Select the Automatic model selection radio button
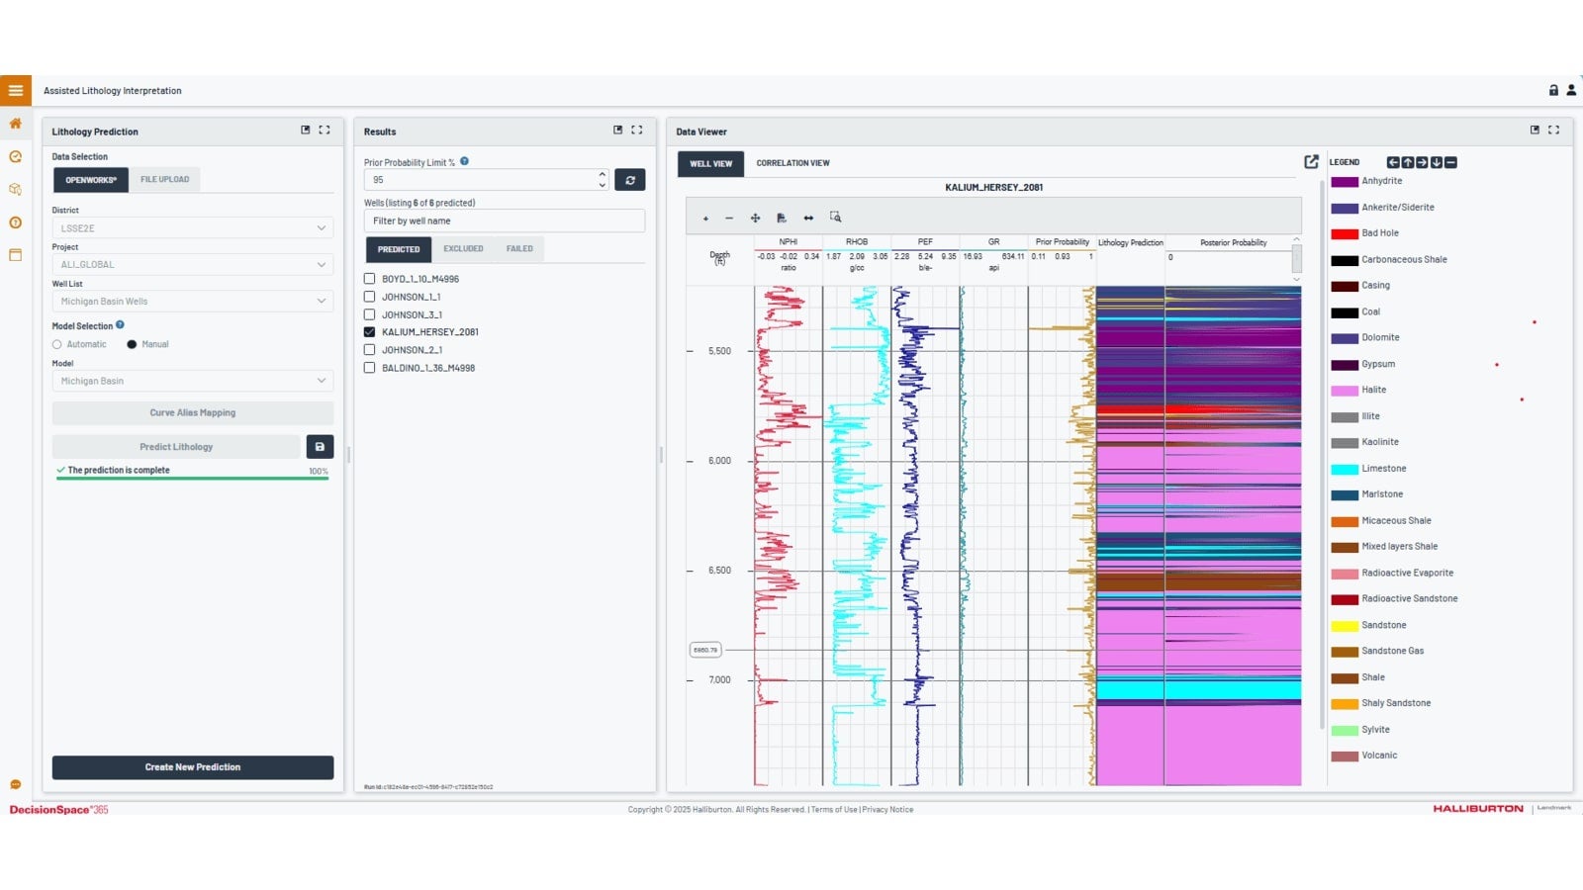The width and height of the screenshot is (1583, 890). [x=56, y=344]
